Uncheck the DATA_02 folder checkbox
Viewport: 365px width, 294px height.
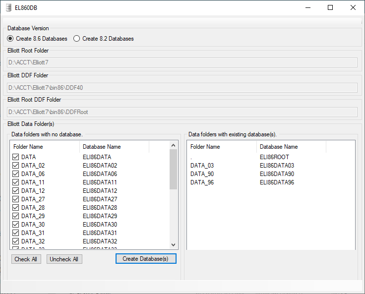click(15, 165)
